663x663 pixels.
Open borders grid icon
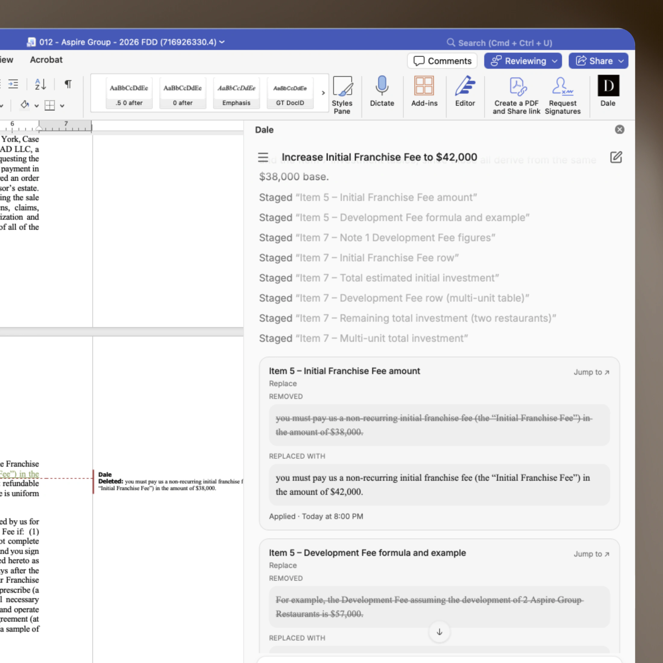tap(50, 105)
